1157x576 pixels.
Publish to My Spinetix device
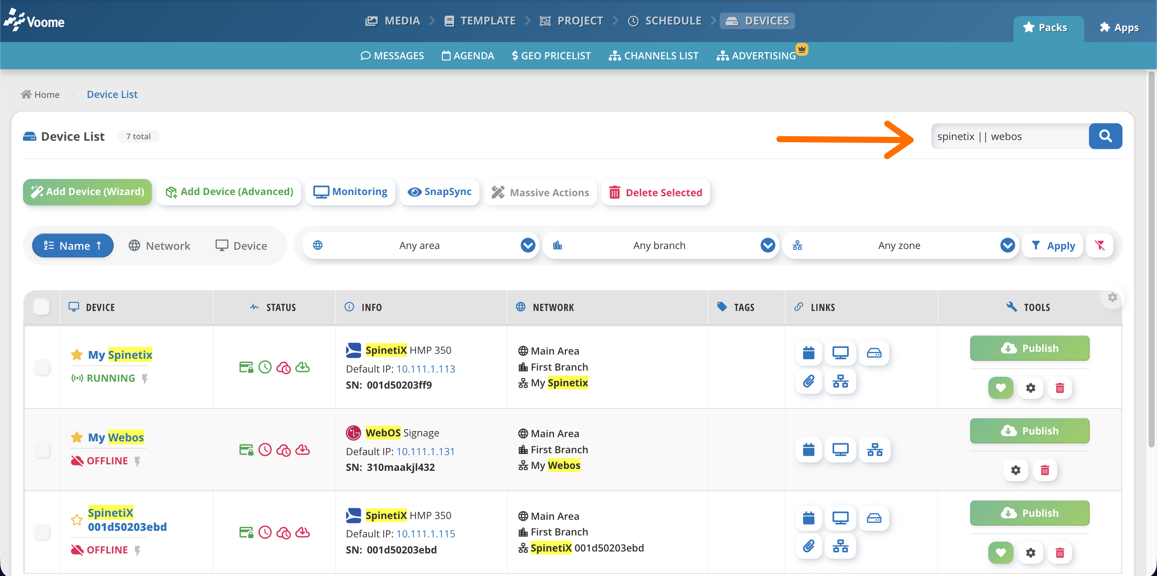click(x=1030, y=348)
